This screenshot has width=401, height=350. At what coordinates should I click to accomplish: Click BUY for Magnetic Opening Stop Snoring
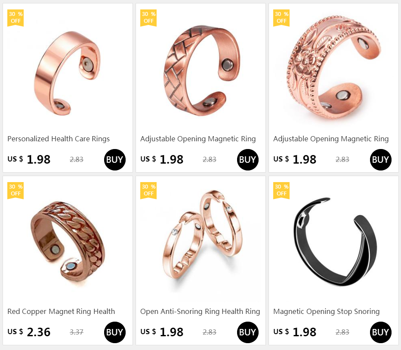click(381, 332)
